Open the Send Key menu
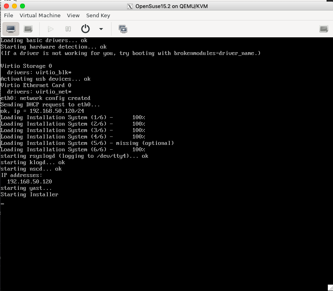The width and height of the screenshot is (333, 291). 98,16
